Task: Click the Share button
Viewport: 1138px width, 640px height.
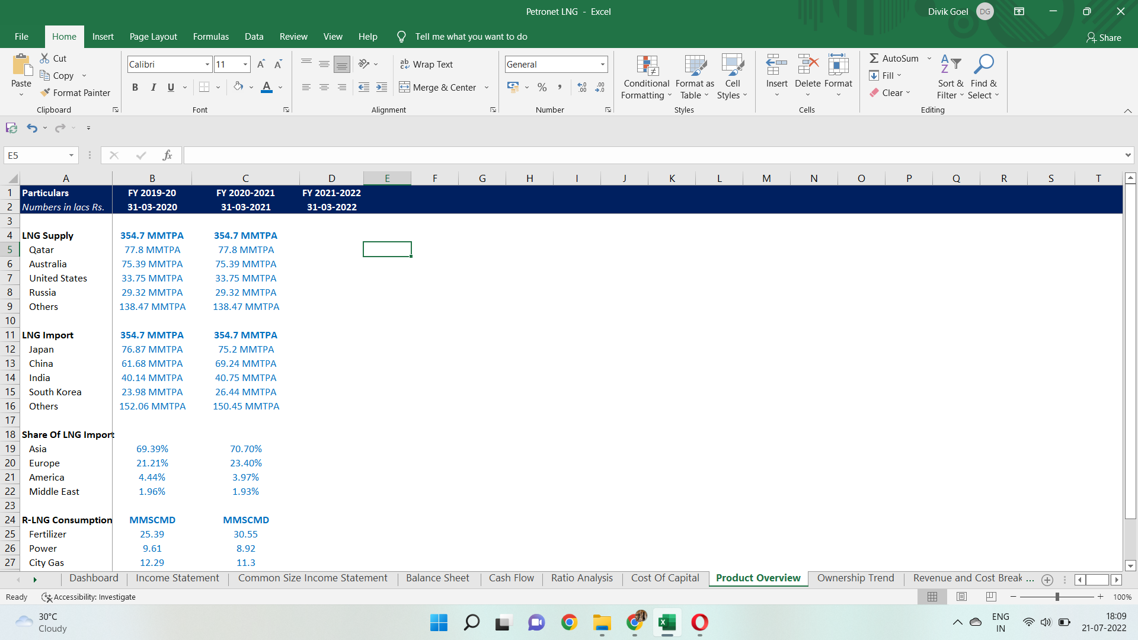Action: point(1104,37)
